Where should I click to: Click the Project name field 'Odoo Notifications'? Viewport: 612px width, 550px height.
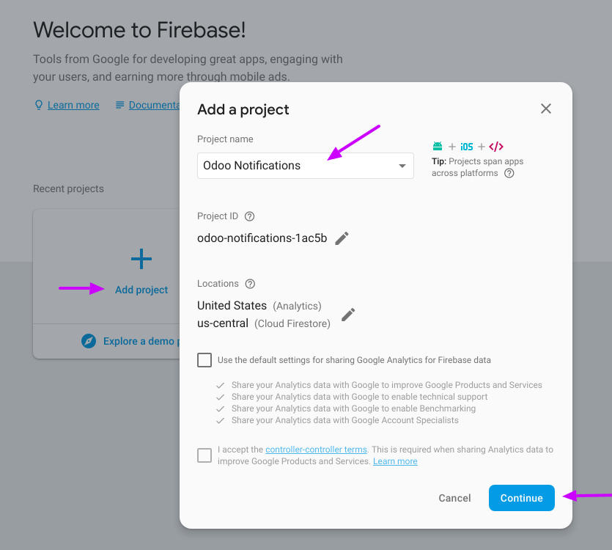(x=293, y=166)
